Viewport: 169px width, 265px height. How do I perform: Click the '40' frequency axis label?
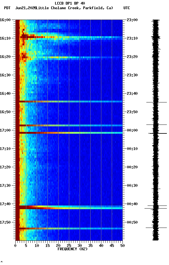[x=101, y=246]
